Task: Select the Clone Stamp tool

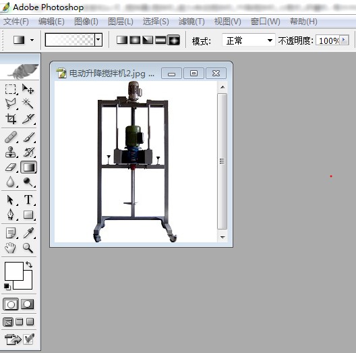Action: [x=10, y=152]
